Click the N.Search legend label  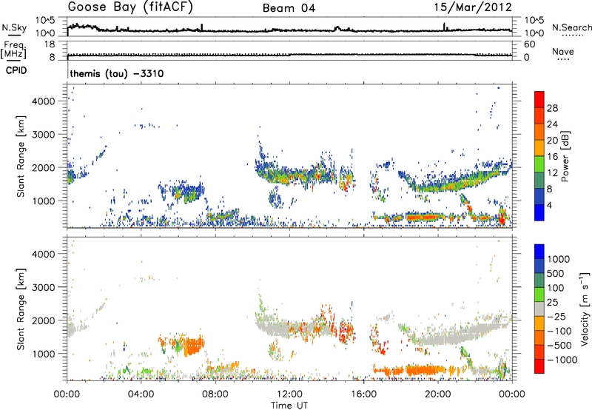point(571,27)
